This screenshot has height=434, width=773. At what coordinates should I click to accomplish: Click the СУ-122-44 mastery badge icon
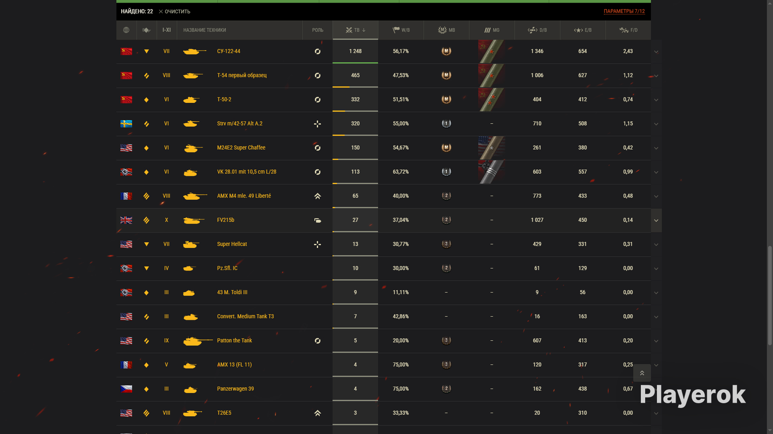click(x=446, y=51)
